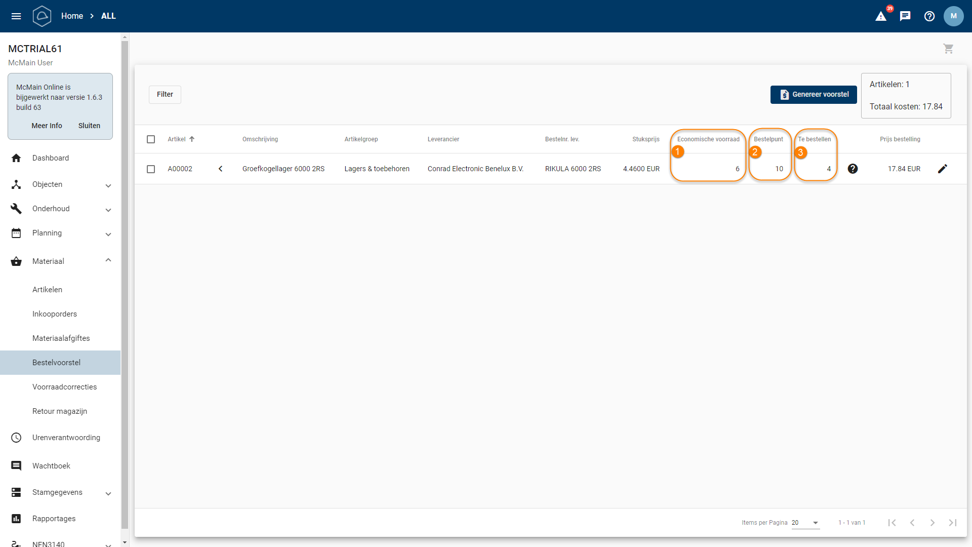The width and height of the screenshot is (972, 547).
Task: Click the question mark info icon in row
Action: (853, 169)
